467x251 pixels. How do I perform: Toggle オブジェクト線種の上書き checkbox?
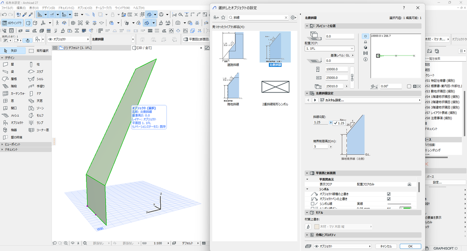[x=388, y=194]
